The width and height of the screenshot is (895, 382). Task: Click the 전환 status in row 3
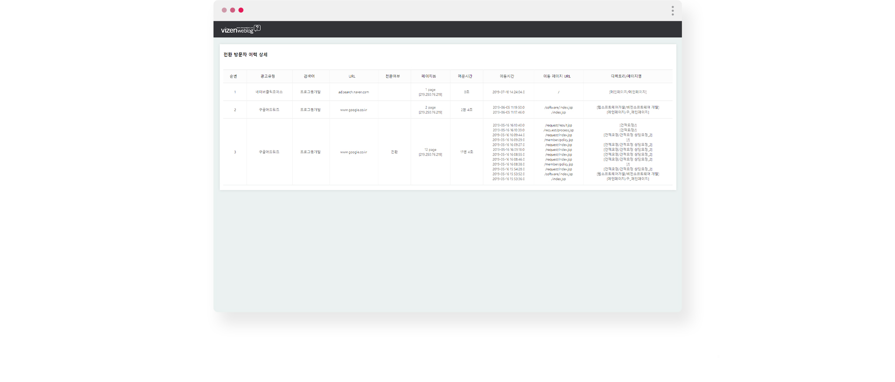tap(394, 152)
